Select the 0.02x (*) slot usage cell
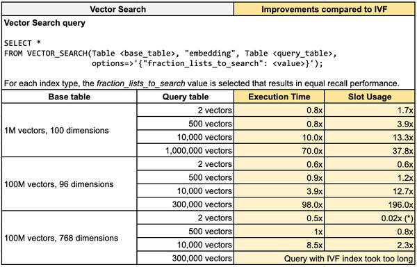The height and width of the screenshot is (267, 417). 370,218
